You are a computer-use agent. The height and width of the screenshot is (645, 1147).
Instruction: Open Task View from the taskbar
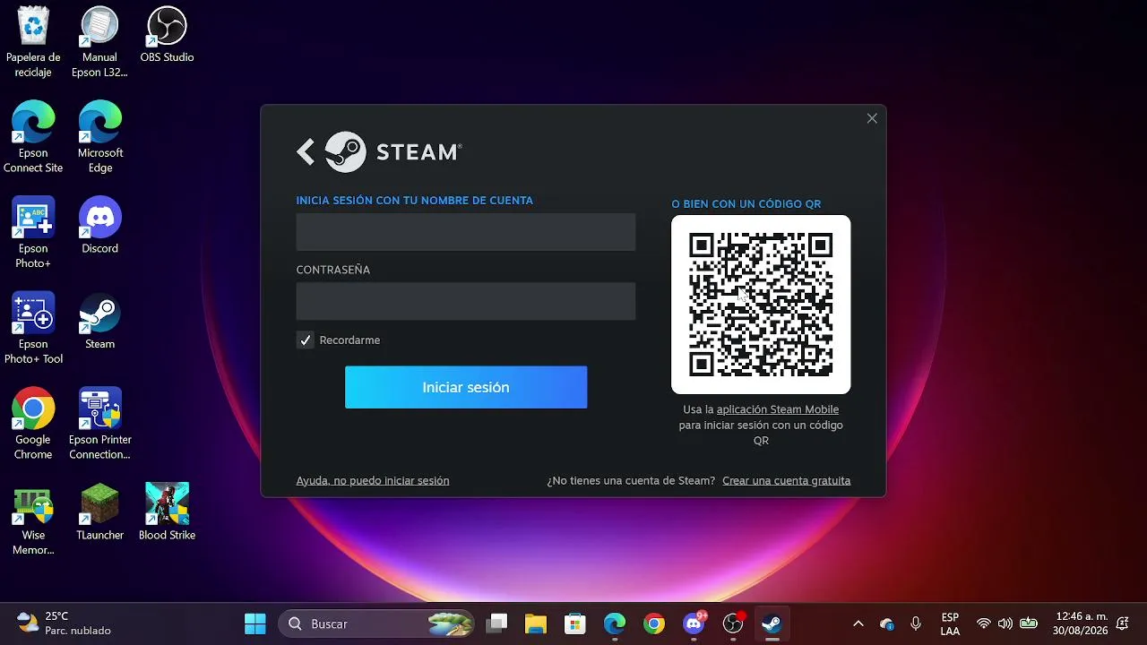497,623
